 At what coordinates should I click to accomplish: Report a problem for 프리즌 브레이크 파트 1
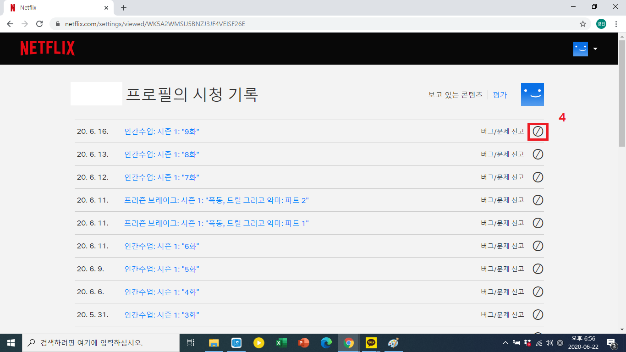tap(502, 223)
